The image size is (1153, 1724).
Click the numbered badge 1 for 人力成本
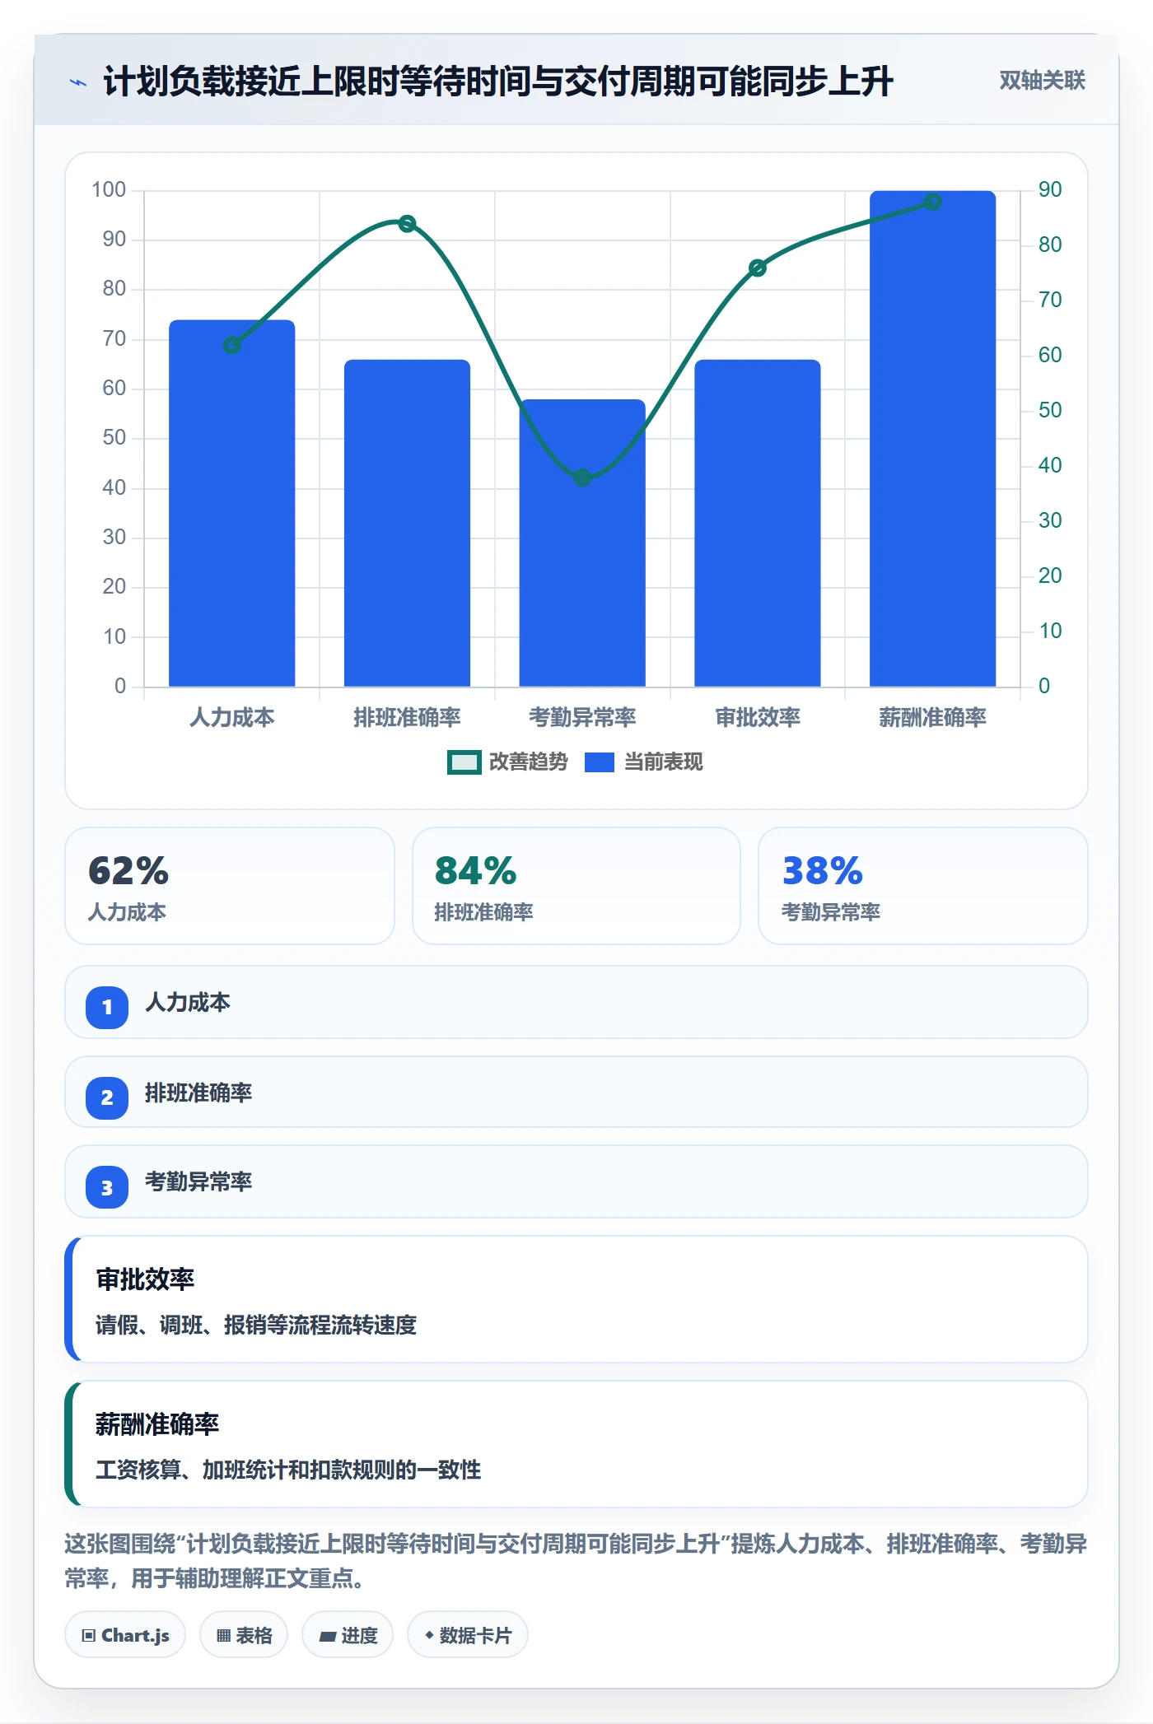107,1007
